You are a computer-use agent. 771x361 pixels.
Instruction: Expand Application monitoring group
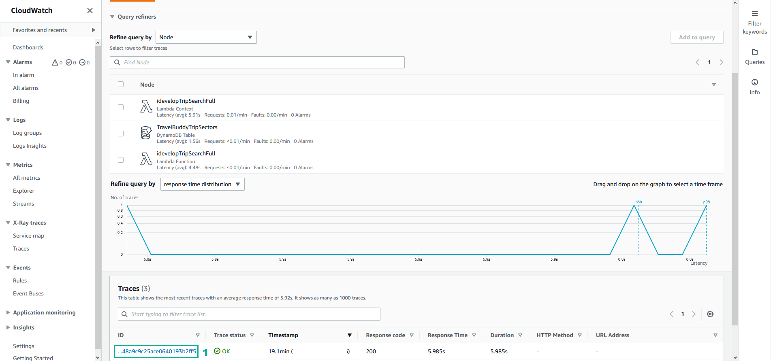8,312
